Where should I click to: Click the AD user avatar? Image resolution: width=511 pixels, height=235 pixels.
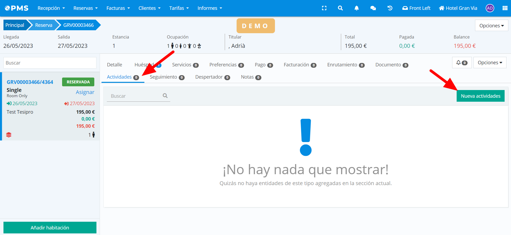tap(490, 8)
